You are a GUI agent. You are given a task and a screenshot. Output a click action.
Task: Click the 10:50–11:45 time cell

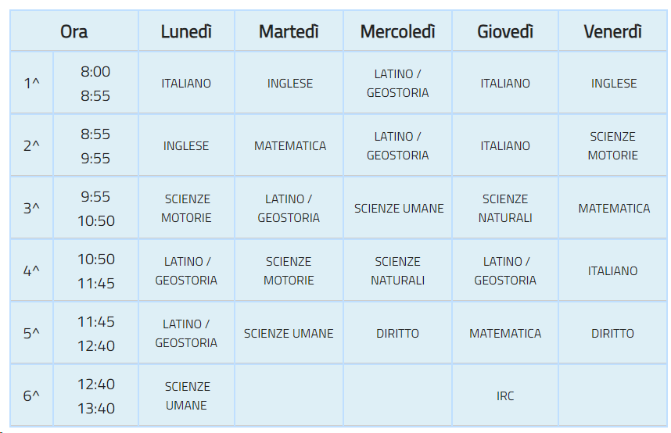pyautogui.click(x=95, y=270)
